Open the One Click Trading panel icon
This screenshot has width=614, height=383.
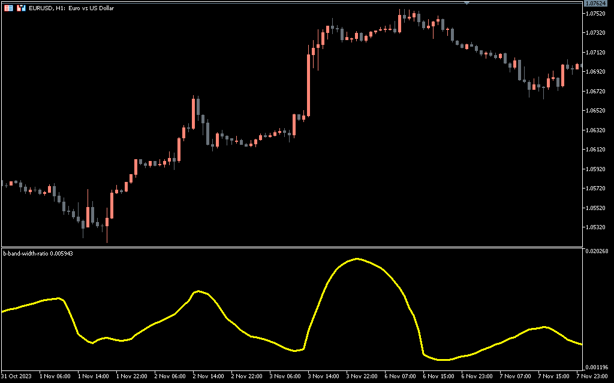click(8, 8)
